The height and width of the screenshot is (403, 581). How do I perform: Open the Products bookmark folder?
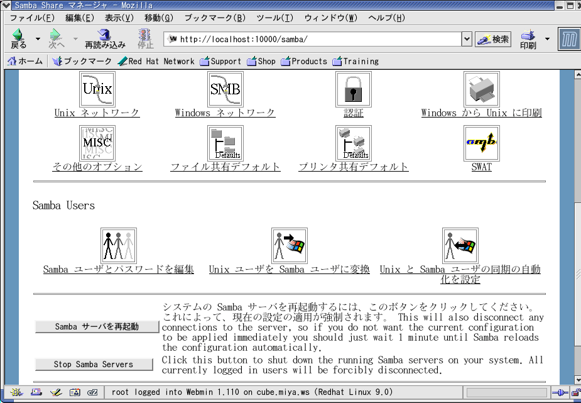(304, 61)
